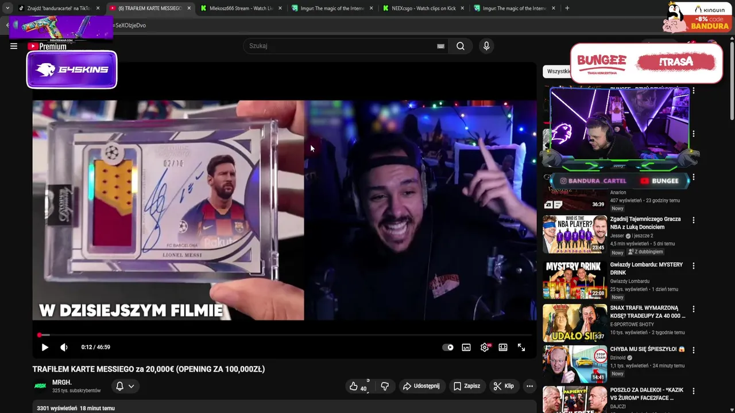This screenshot has height=413, width=735.
Task: Click the Kinguin BANDURA code banner
Action: [697, 17]
